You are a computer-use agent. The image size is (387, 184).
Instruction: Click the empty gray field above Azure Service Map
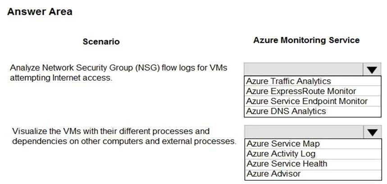point(304,132)
